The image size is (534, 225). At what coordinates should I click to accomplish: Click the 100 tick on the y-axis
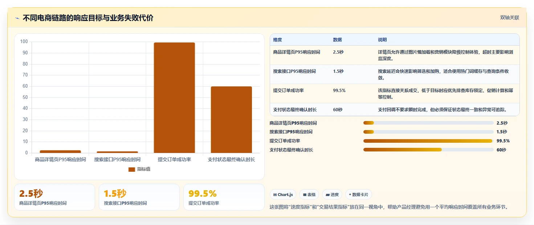point(24,42)
